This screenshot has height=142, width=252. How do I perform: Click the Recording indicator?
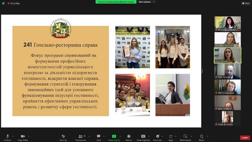point(14,3)
